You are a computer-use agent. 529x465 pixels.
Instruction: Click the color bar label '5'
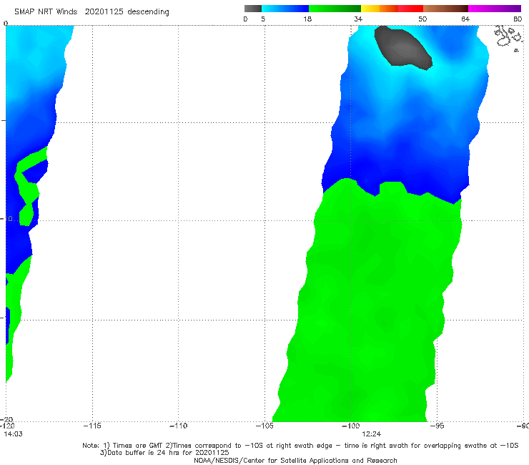(x=263, y=19)
